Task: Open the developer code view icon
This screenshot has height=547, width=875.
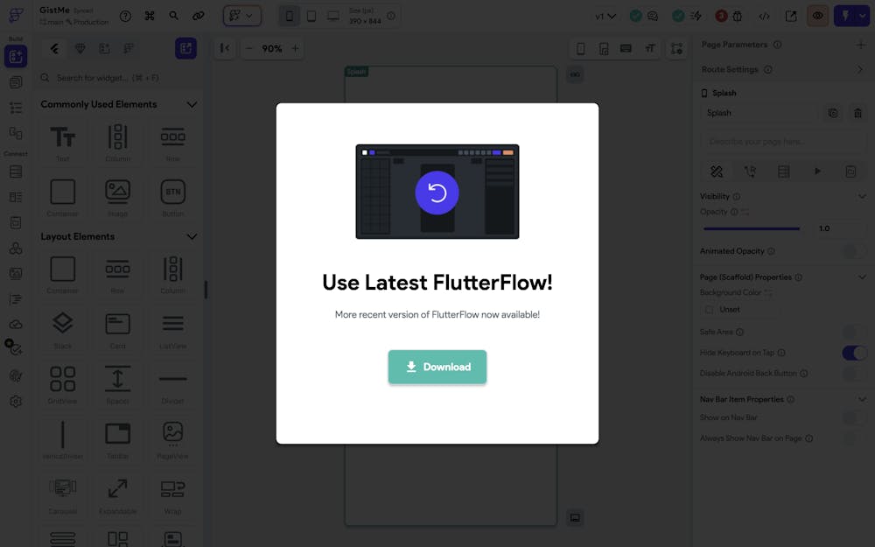Action: click(764, 16)
